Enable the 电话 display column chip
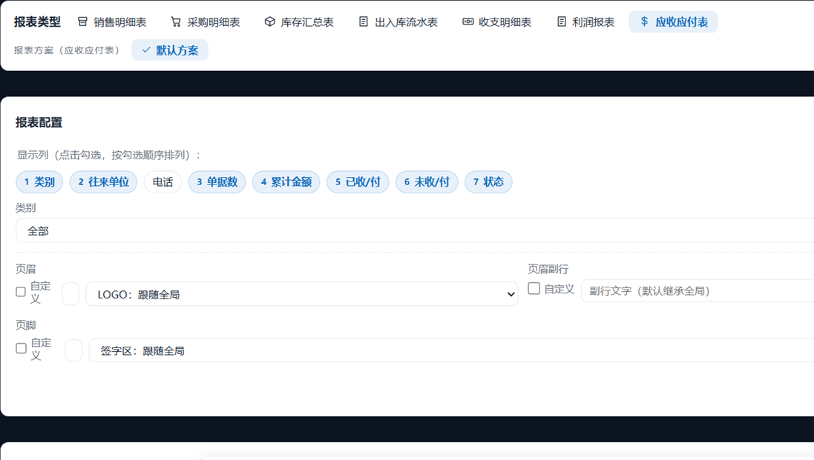 click(x=163, y=181)
